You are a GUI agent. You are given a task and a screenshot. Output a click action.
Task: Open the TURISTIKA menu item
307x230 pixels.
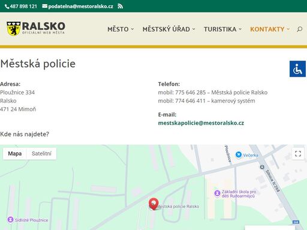click(x=220, y=29)
